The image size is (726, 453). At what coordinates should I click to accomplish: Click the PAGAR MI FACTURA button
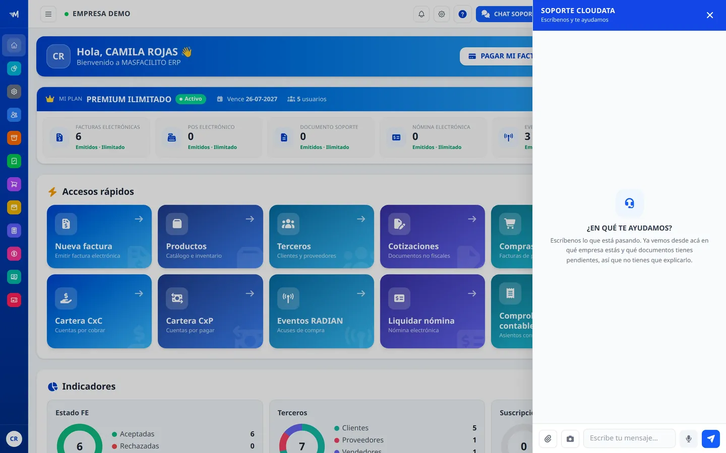(x=497, y=56)
